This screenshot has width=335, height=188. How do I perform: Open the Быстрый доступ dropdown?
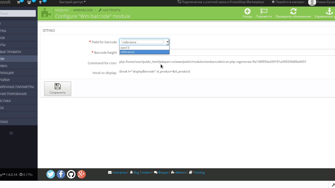72,2
